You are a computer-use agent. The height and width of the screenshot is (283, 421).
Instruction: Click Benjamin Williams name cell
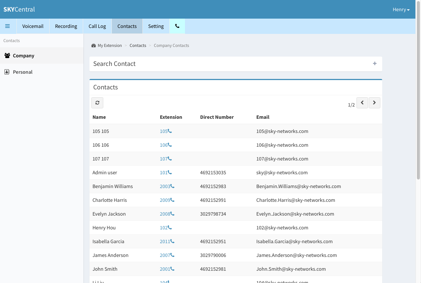tap(113, 186)
